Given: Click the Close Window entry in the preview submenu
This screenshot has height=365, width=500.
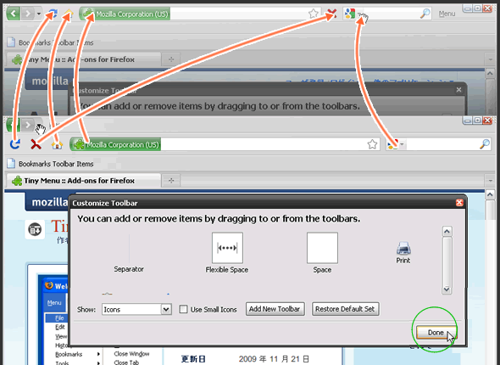Looking at the screenshot, I should pyautogui.click(x=131, y=354).
